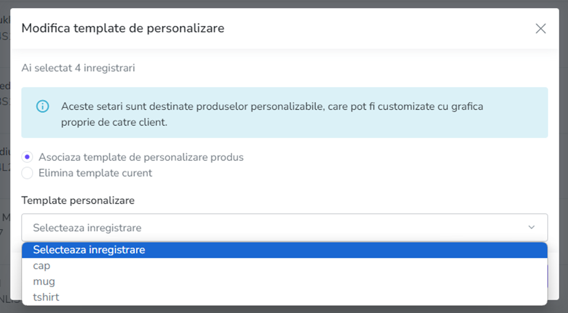Click the info circle icon in blue banner
This screenshot has width=568, height=313.
(x=43, y=107)
